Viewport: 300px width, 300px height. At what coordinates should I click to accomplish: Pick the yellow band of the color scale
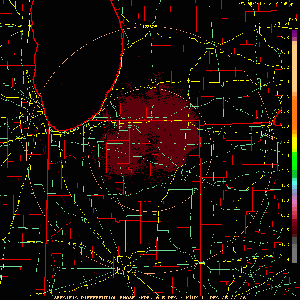click(x=294, y=143)
